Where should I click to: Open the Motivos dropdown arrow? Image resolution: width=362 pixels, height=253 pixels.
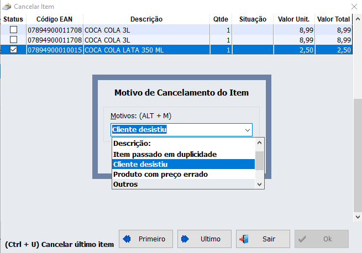click(x=247, y=130)
